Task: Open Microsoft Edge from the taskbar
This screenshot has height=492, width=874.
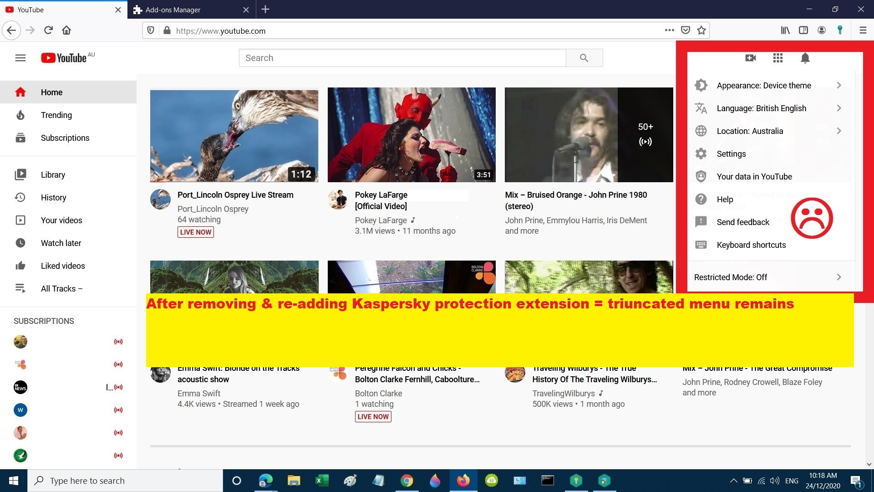Action: point(265,481)
